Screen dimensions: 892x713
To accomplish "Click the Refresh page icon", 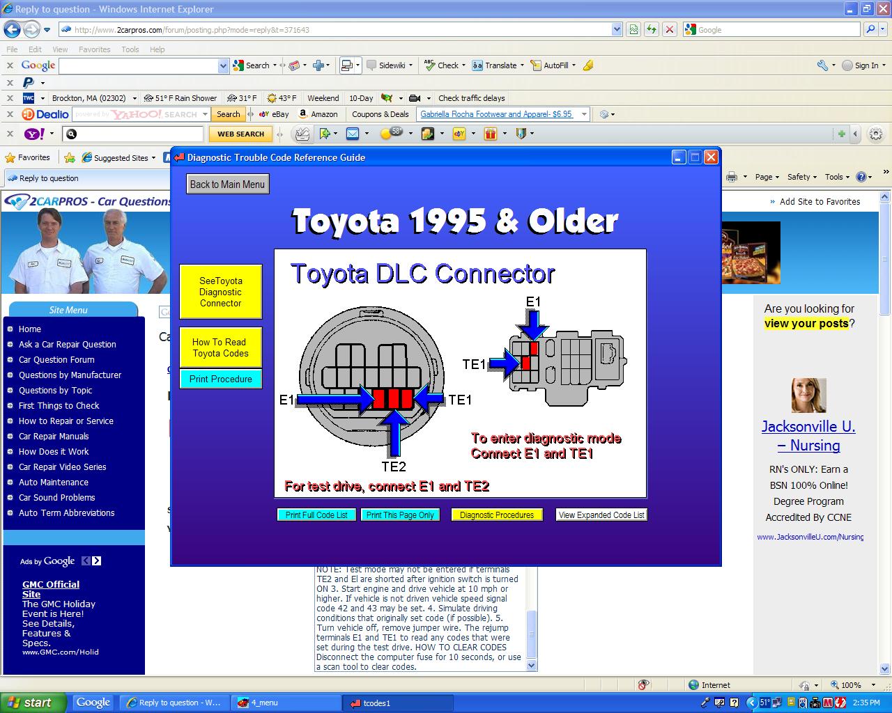I will (651, 29).
